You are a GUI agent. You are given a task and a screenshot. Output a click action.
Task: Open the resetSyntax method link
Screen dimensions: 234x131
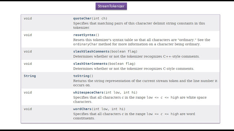pyautogui.click(x=84, y=35)
